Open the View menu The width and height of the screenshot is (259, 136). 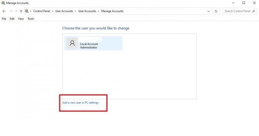coord(21,19)
